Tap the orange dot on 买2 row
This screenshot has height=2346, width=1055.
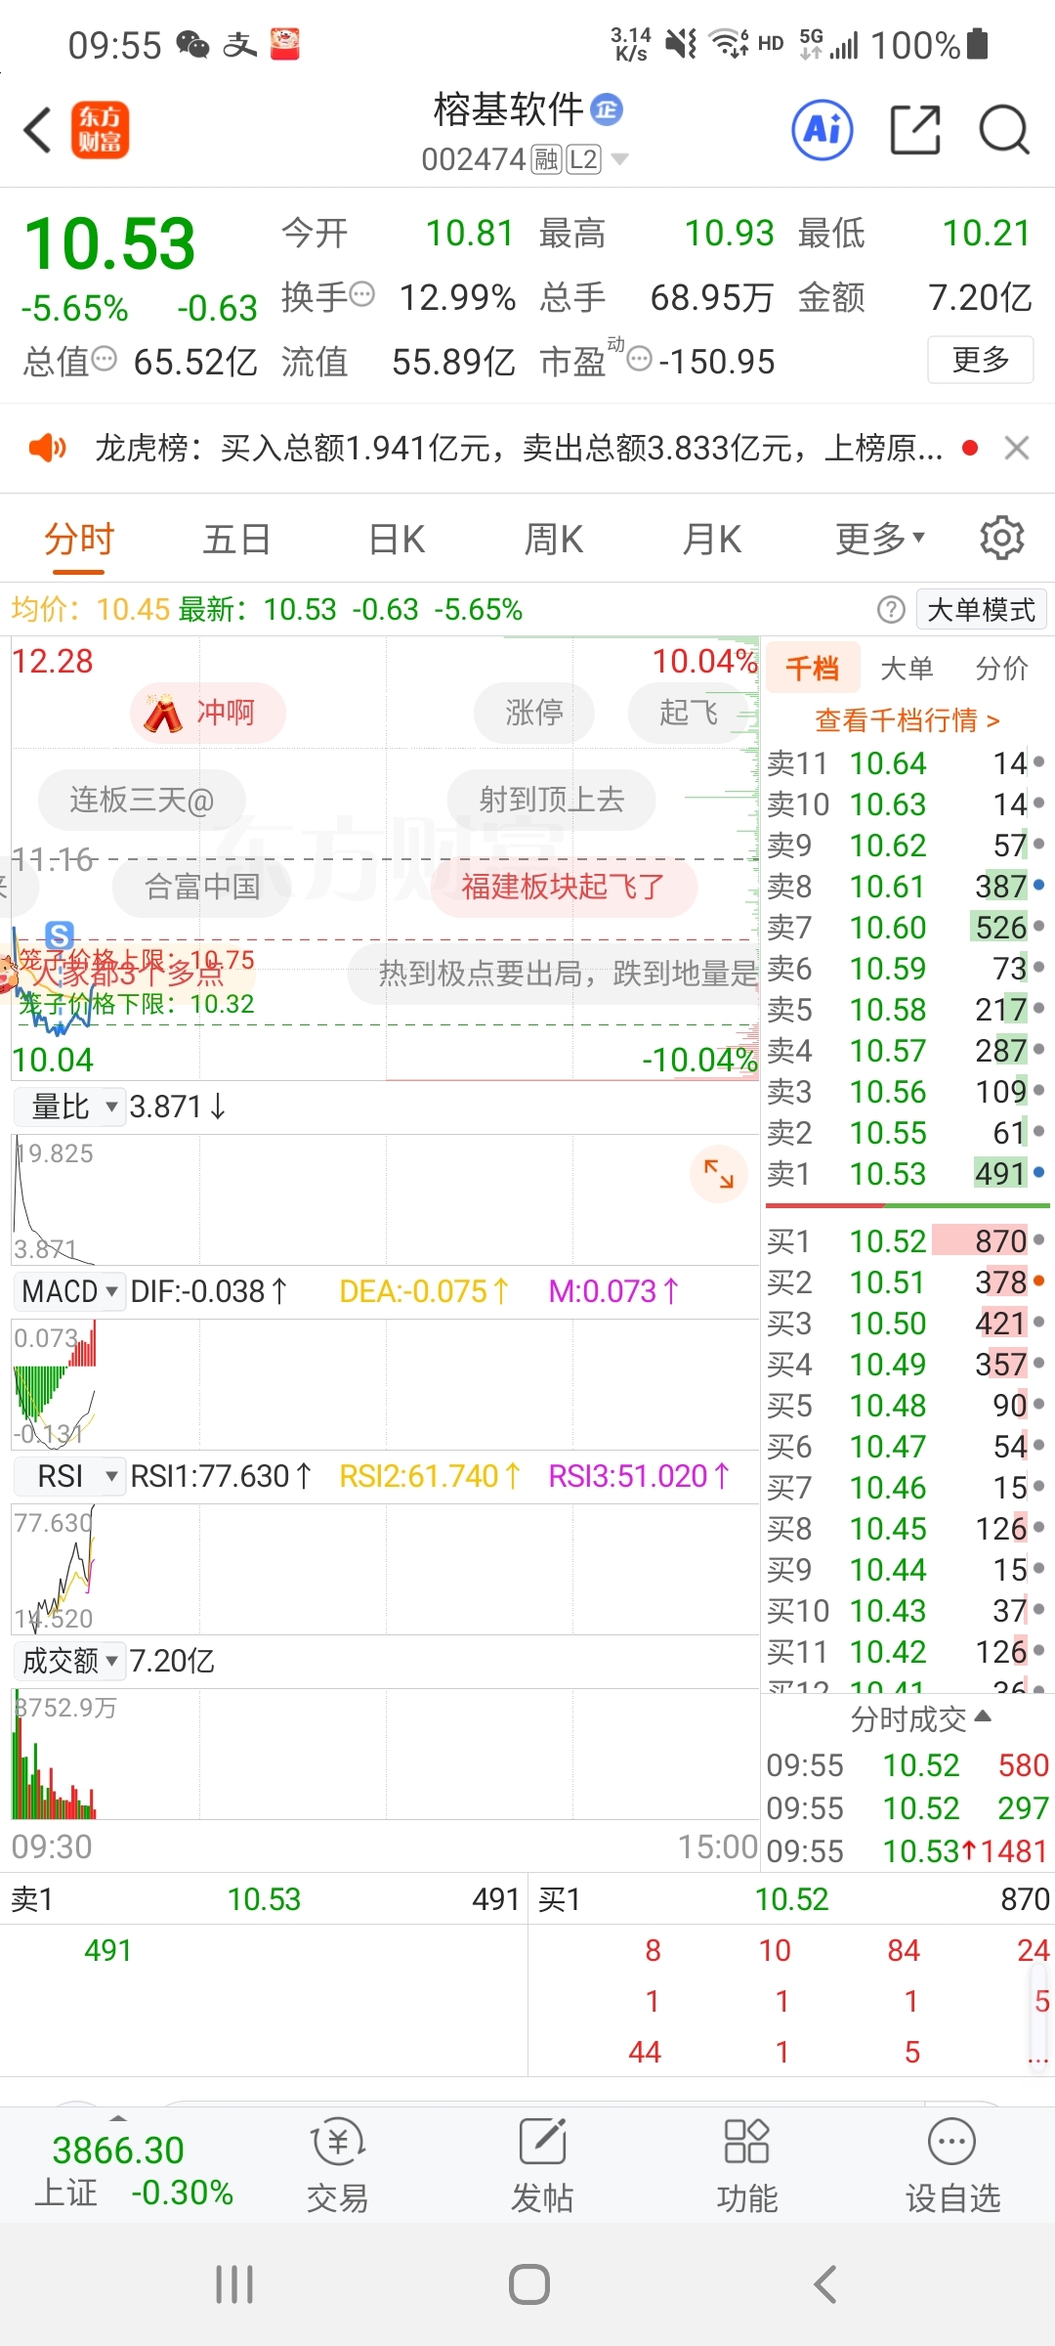[x=1038, y=1281]
